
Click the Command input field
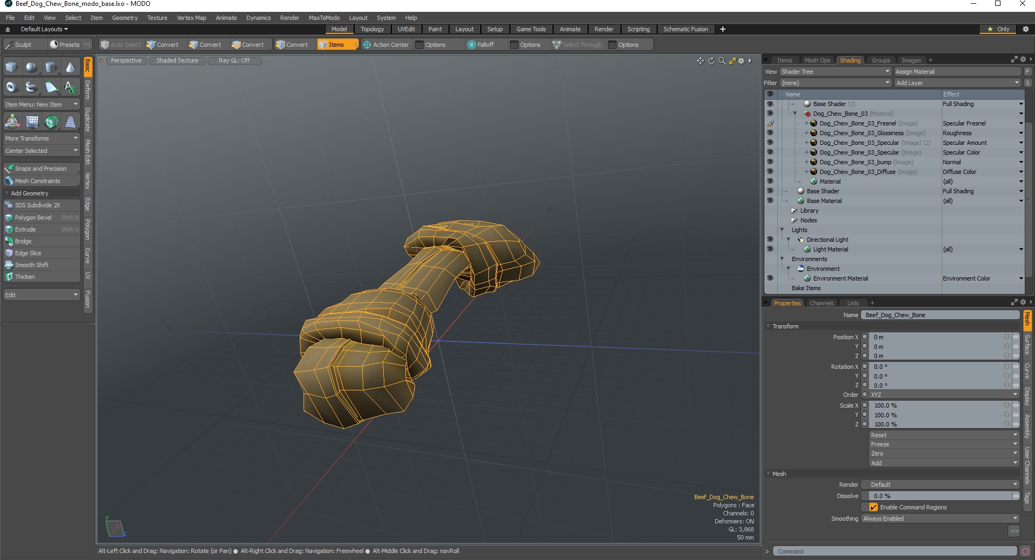pos(895,551)
